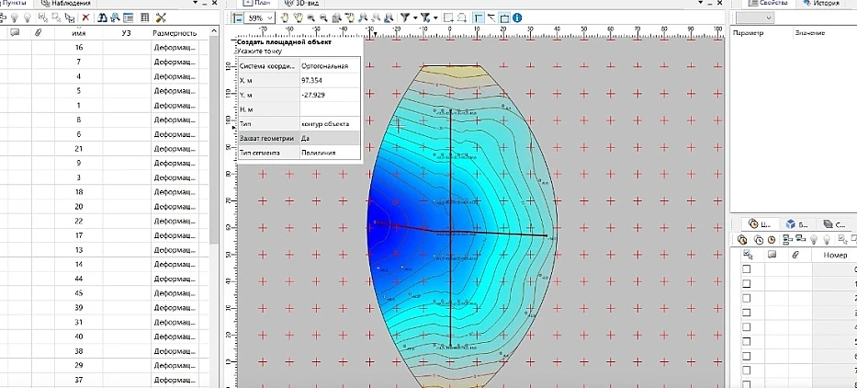Click the zoom in magnifier icon
Viewport: 857px width, 388px height.
(310, 17)
